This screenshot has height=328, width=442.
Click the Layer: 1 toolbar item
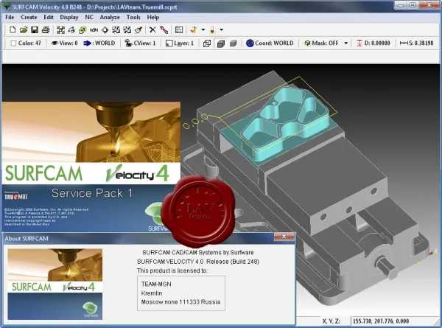180,43
